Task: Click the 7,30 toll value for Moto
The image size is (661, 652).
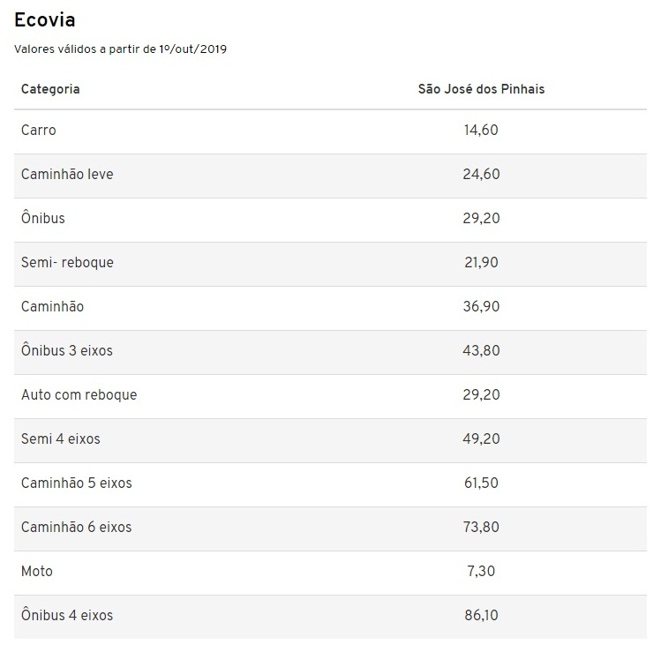Action: click(481, 572)
